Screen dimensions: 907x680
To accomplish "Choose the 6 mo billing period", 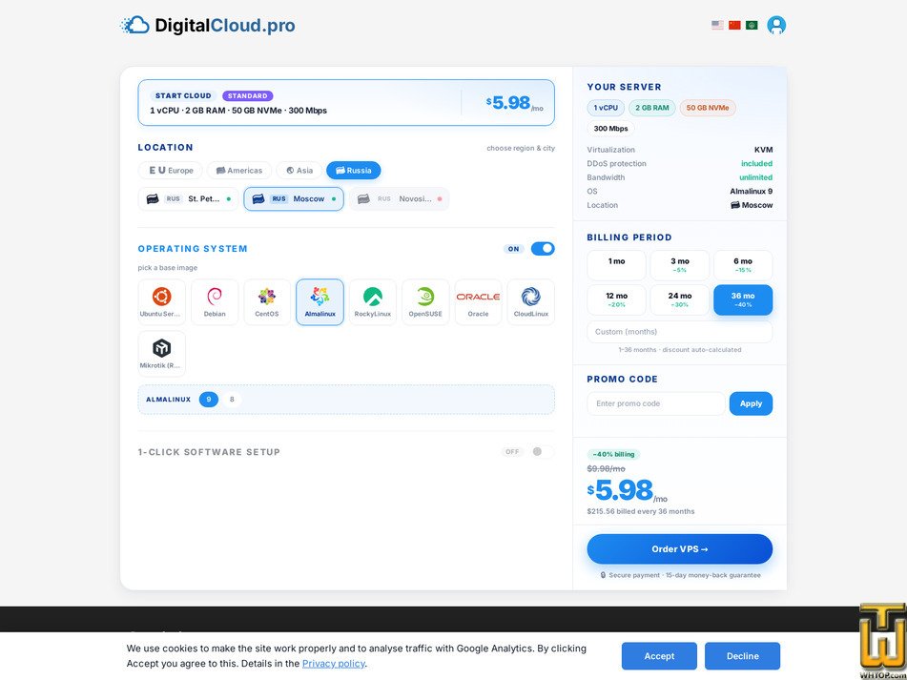I will point(743,265).
